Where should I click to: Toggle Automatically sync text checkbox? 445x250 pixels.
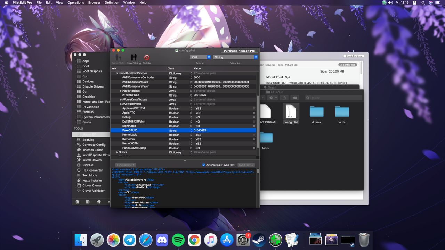(204, 165)
